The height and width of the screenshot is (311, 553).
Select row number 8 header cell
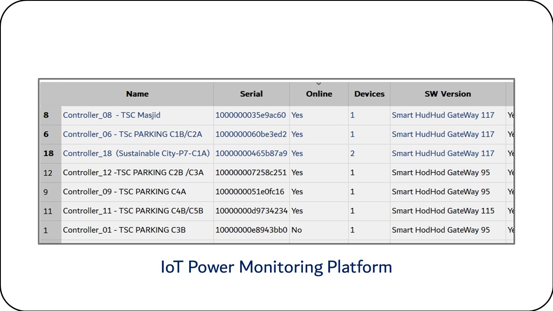[x=46, y=115]
